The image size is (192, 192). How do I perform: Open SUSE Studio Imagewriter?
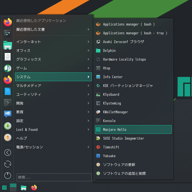click(133, 138)
